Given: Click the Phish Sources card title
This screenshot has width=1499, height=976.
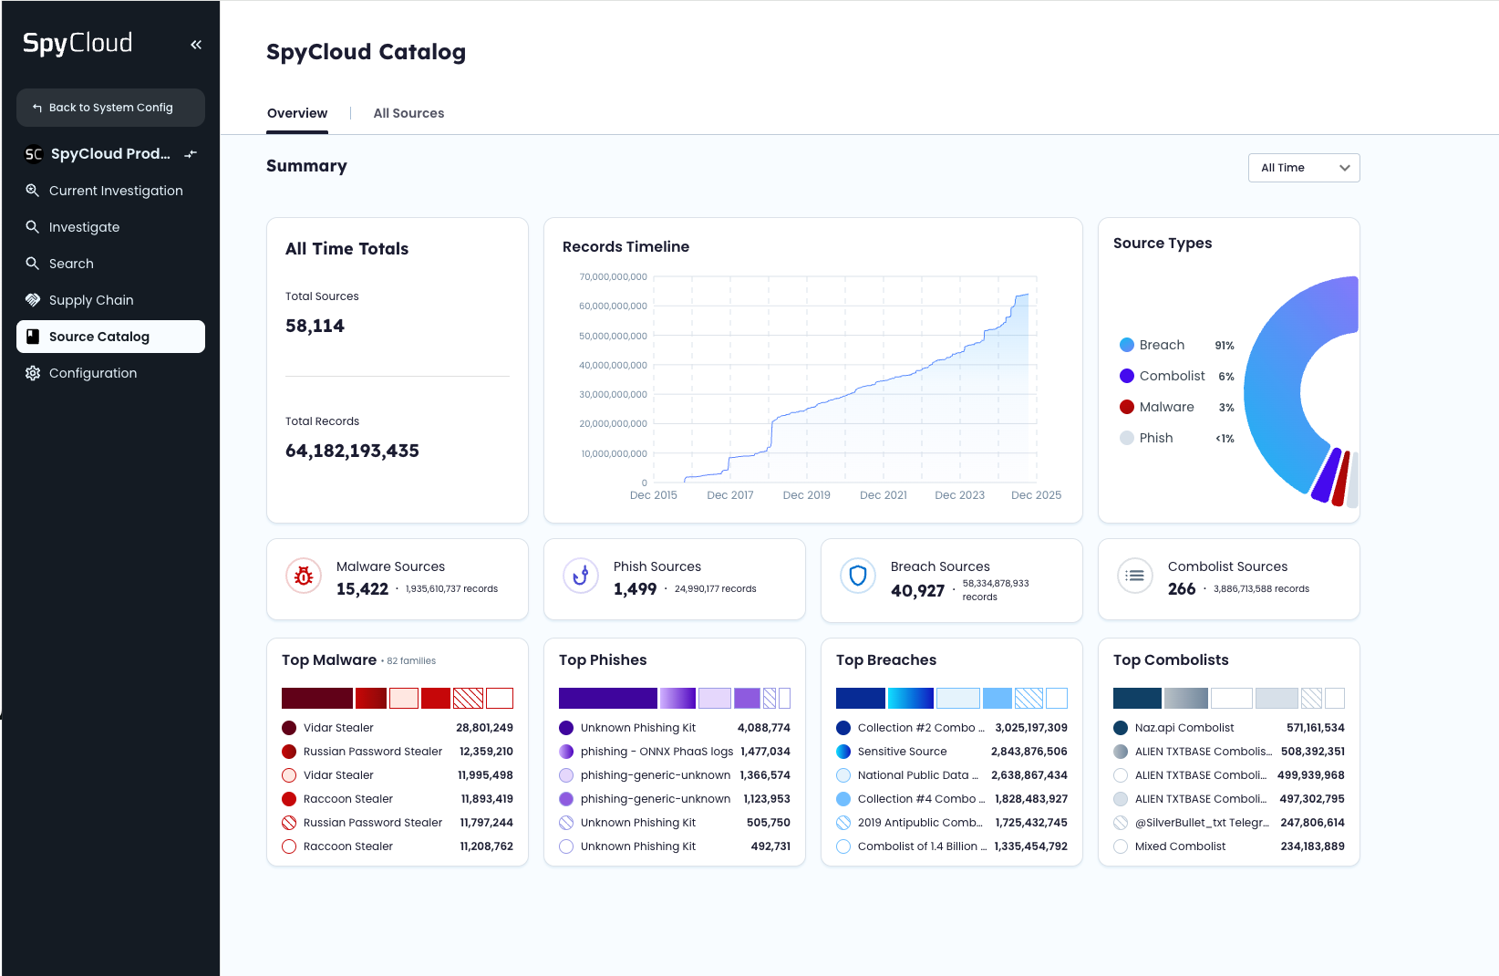Looking at the screenshot, I should click(x=657, y=566).
